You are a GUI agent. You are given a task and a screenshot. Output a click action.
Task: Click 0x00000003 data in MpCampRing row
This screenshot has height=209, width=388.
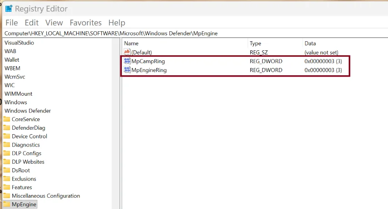(323, 61)
